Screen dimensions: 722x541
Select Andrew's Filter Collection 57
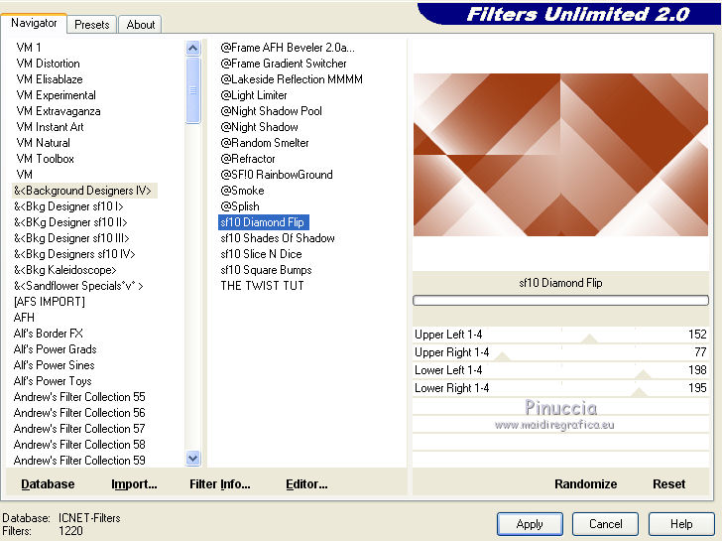click(x=79, y=429)
